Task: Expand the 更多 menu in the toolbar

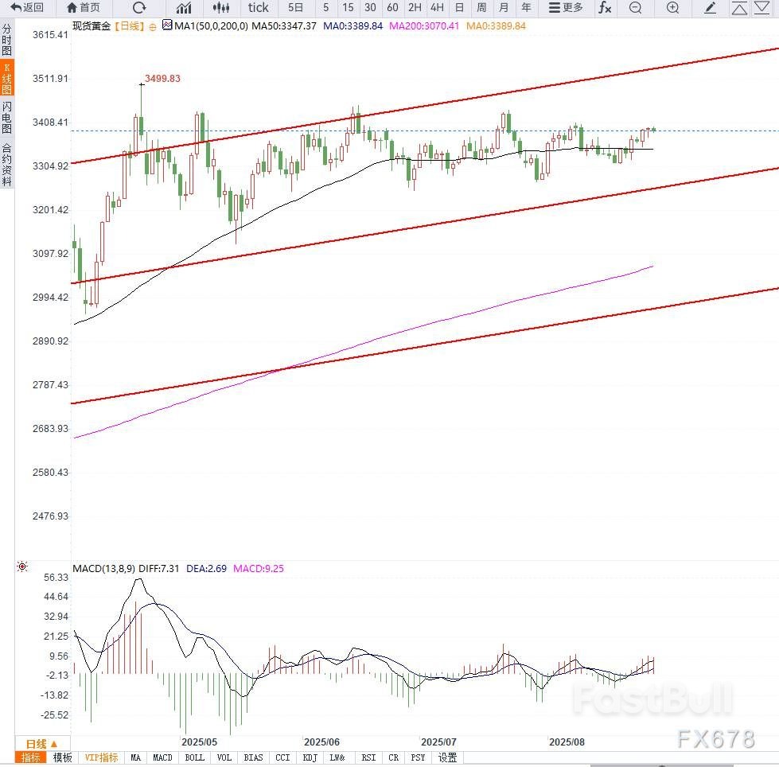Action: 566,8
